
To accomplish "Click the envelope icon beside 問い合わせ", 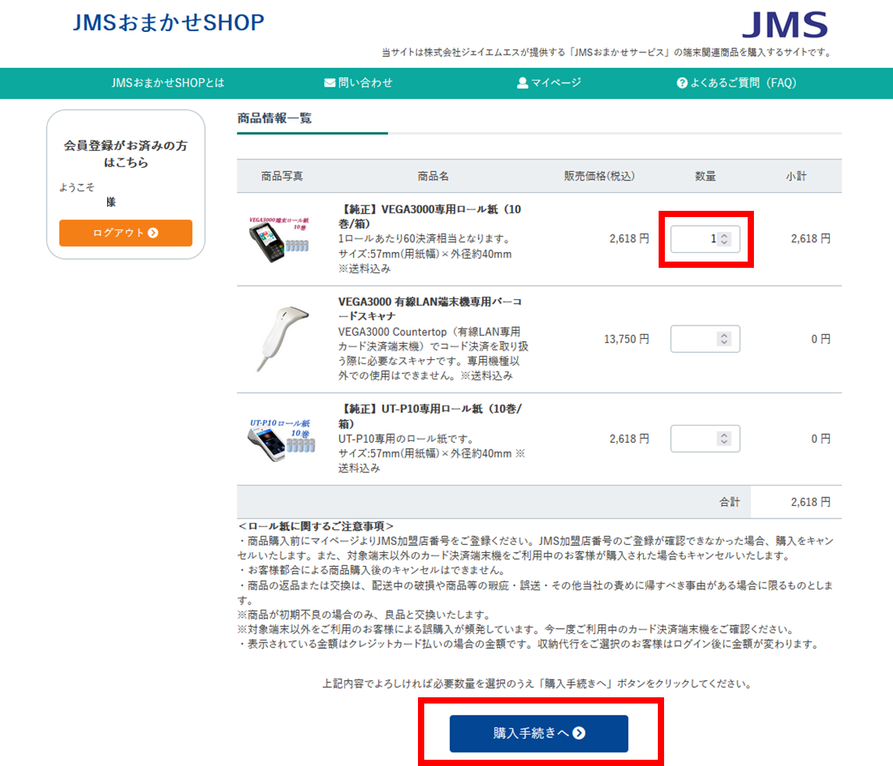I will coord(329,83).
